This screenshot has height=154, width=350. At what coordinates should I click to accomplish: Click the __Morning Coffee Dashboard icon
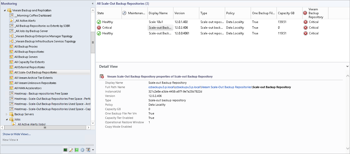coord(11,16)
